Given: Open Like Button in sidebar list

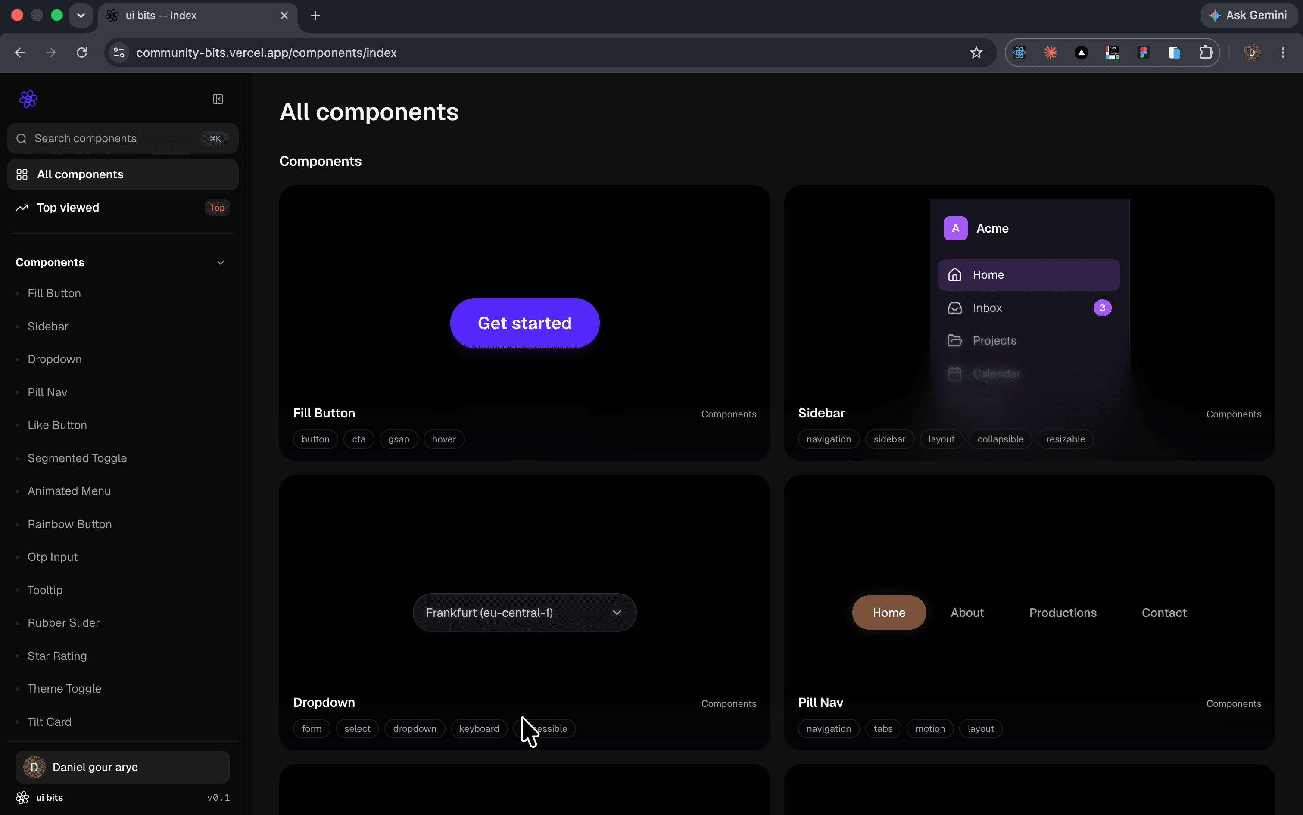Looking at the screenshot, I should [57, 425].
